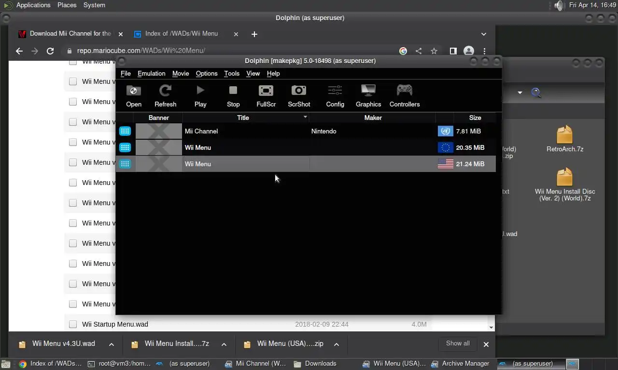Viewport: 618px width, 370px height.
Task: Open the Wii Startup Menu.wad link
Action: pyautogui.click(x=115, y=324)
